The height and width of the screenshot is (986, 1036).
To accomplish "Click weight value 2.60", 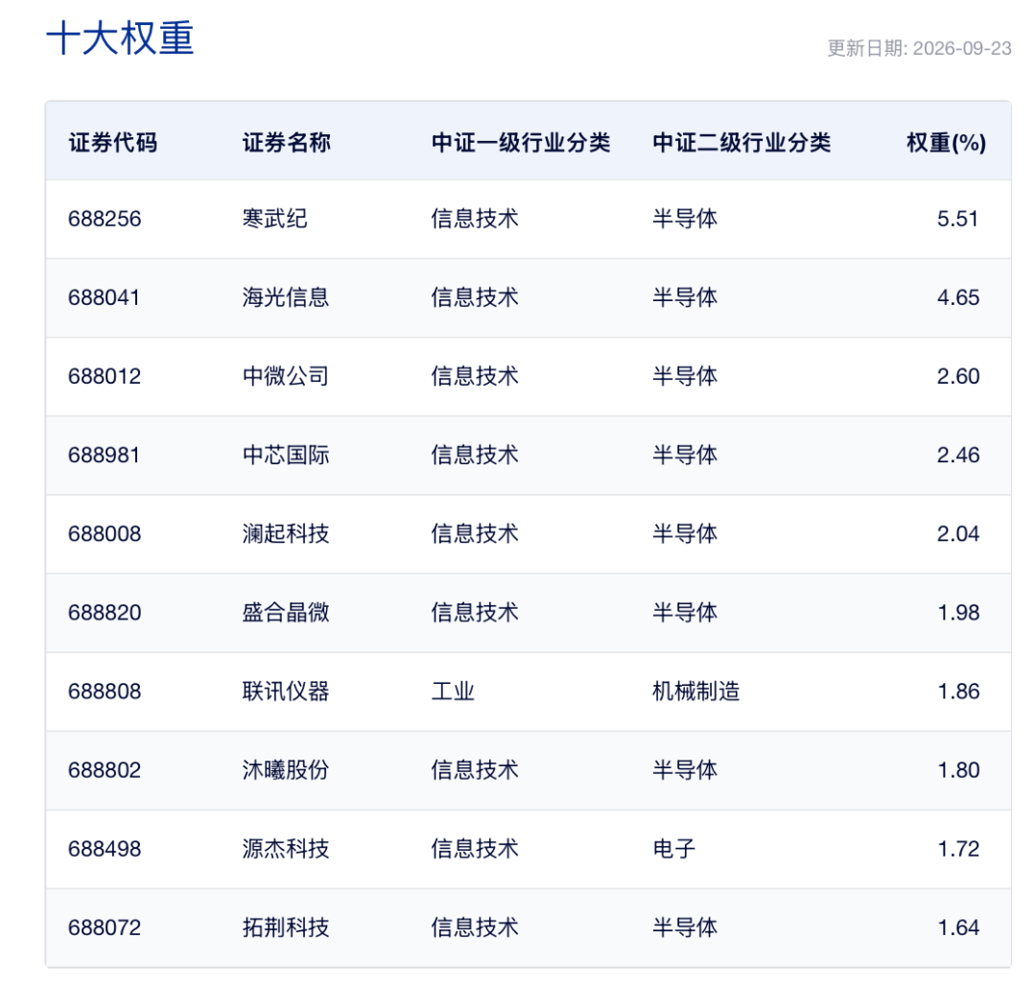I will click(x=958, y=376).
